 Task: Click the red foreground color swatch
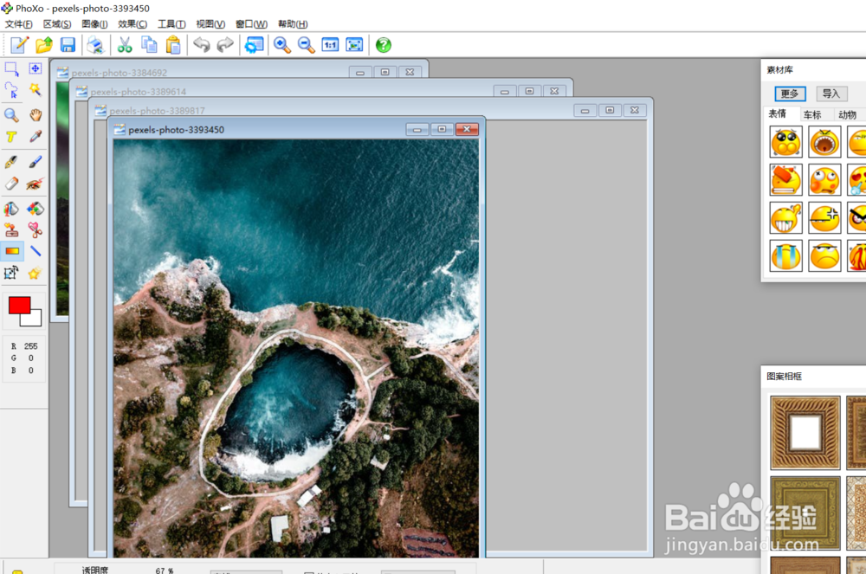pos(19,306)
